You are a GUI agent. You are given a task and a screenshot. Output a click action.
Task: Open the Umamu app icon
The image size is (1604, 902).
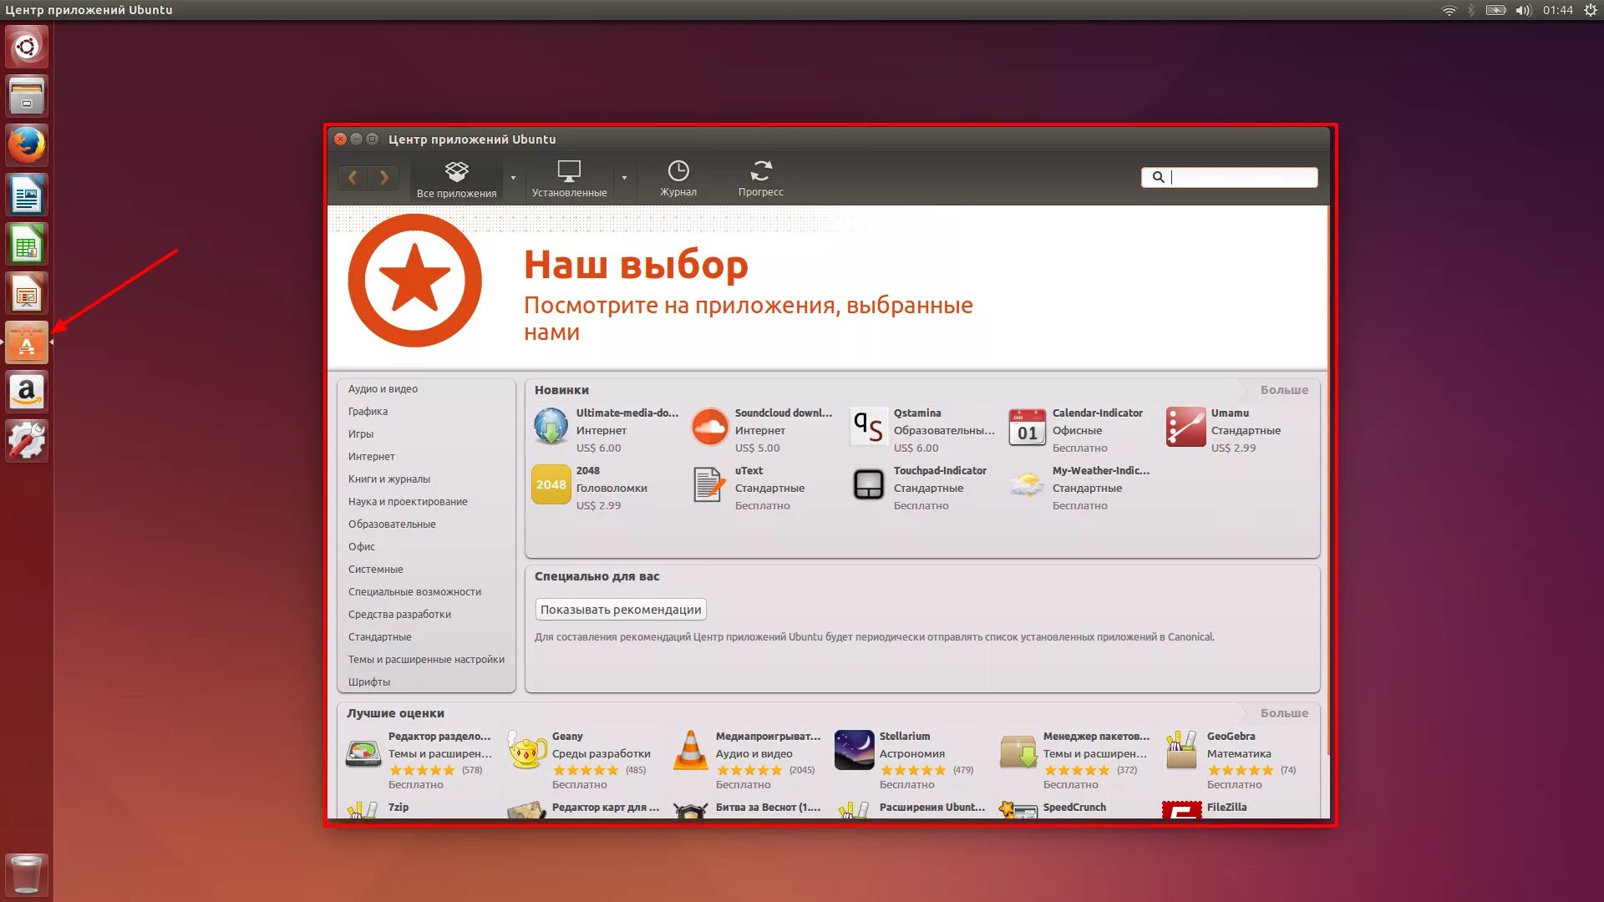pos(1185,427)
